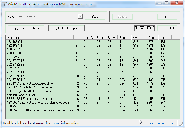Select the 202.97.82.33 host row
The width and height of the screenshot is (185, 128).
[x=92, y=65]
